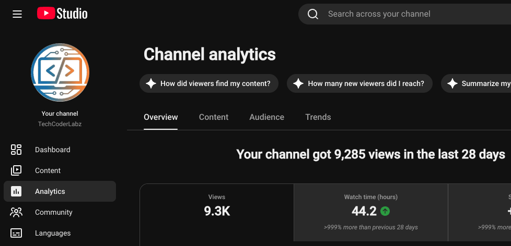Viewport: 511px width, 246px height.
Task: Click the TechCoderLabz channel name
Action: (60, 124)
